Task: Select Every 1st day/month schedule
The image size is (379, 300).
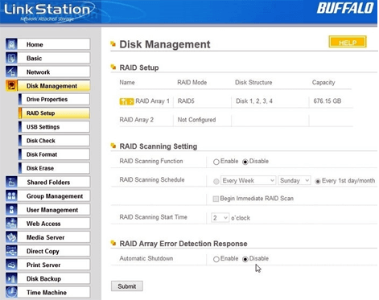Action: [318, 182]
